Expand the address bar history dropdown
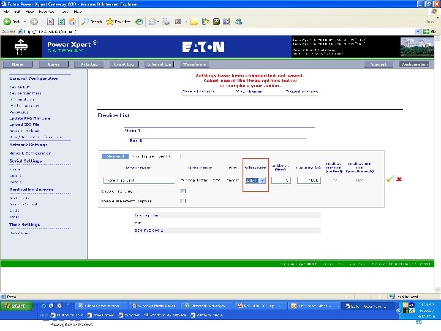 (418, 31)
